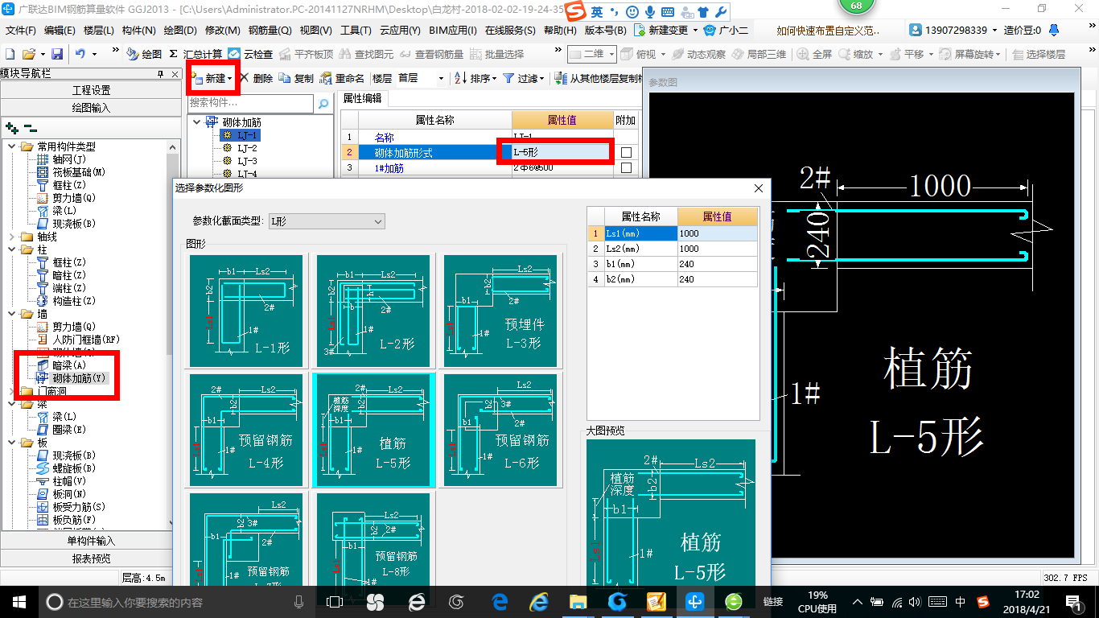This screenshot has width=1099, height=618.
Task: Open 广小二 assistant
Action: 726,31
